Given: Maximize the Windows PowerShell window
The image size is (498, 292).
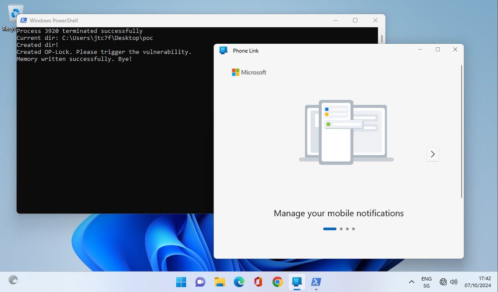Looking at the screenshot, I should 355,20.
